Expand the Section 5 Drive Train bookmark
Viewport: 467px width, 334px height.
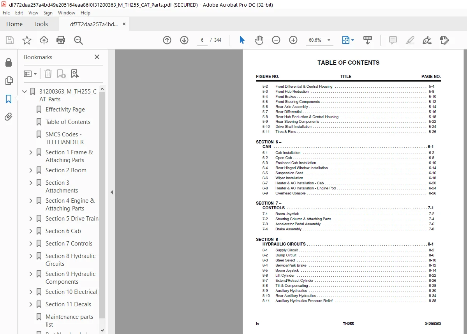pyautogui.click(x=31, y=219)
